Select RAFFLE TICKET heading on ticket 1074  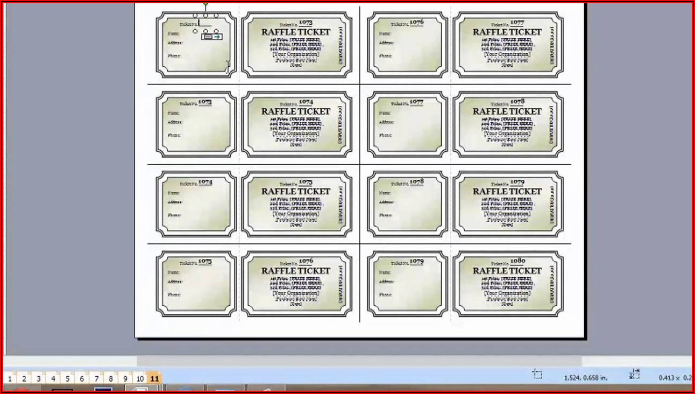pos(296,111)
